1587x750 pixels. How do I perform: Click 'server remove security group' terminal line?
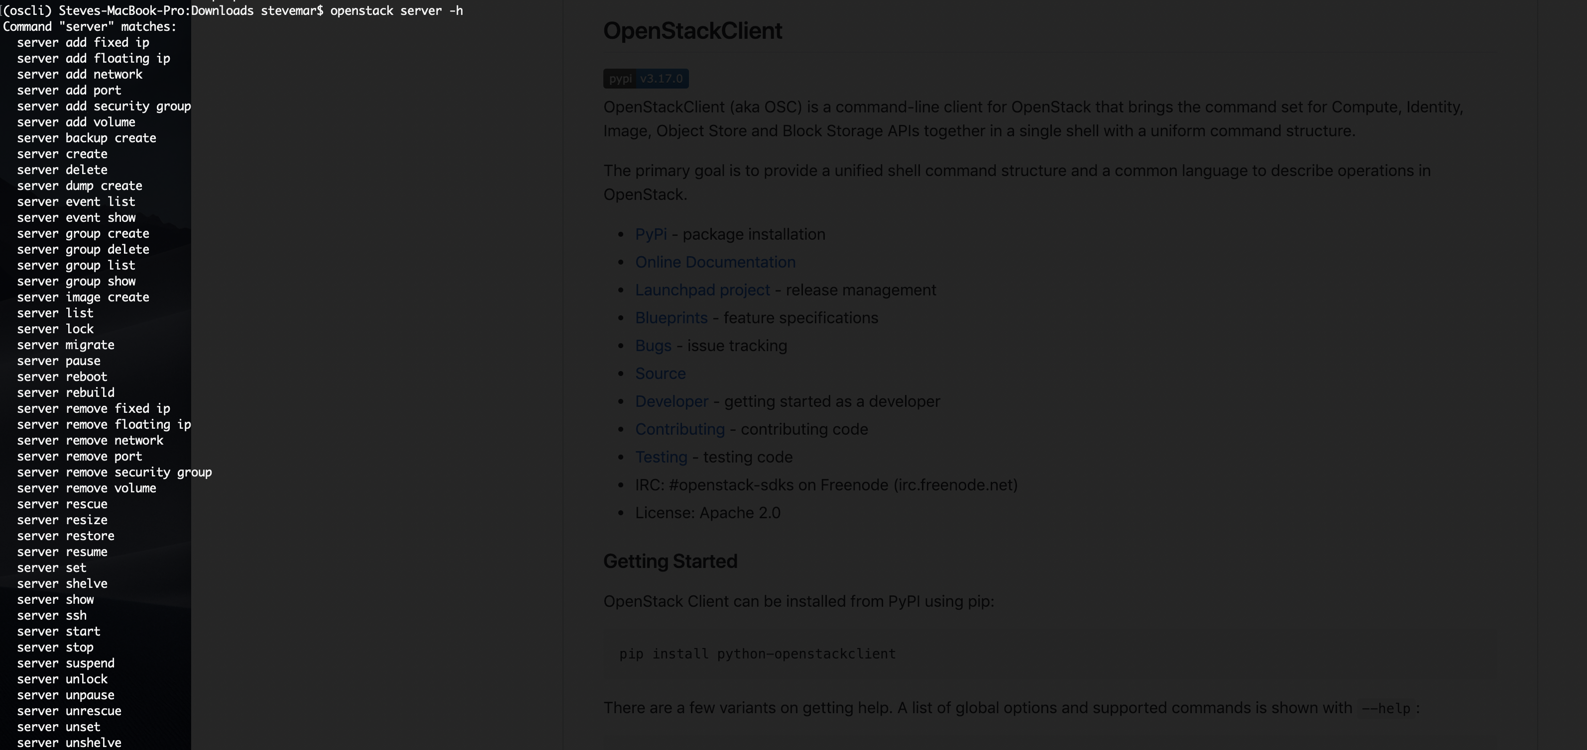coord(114,472)
